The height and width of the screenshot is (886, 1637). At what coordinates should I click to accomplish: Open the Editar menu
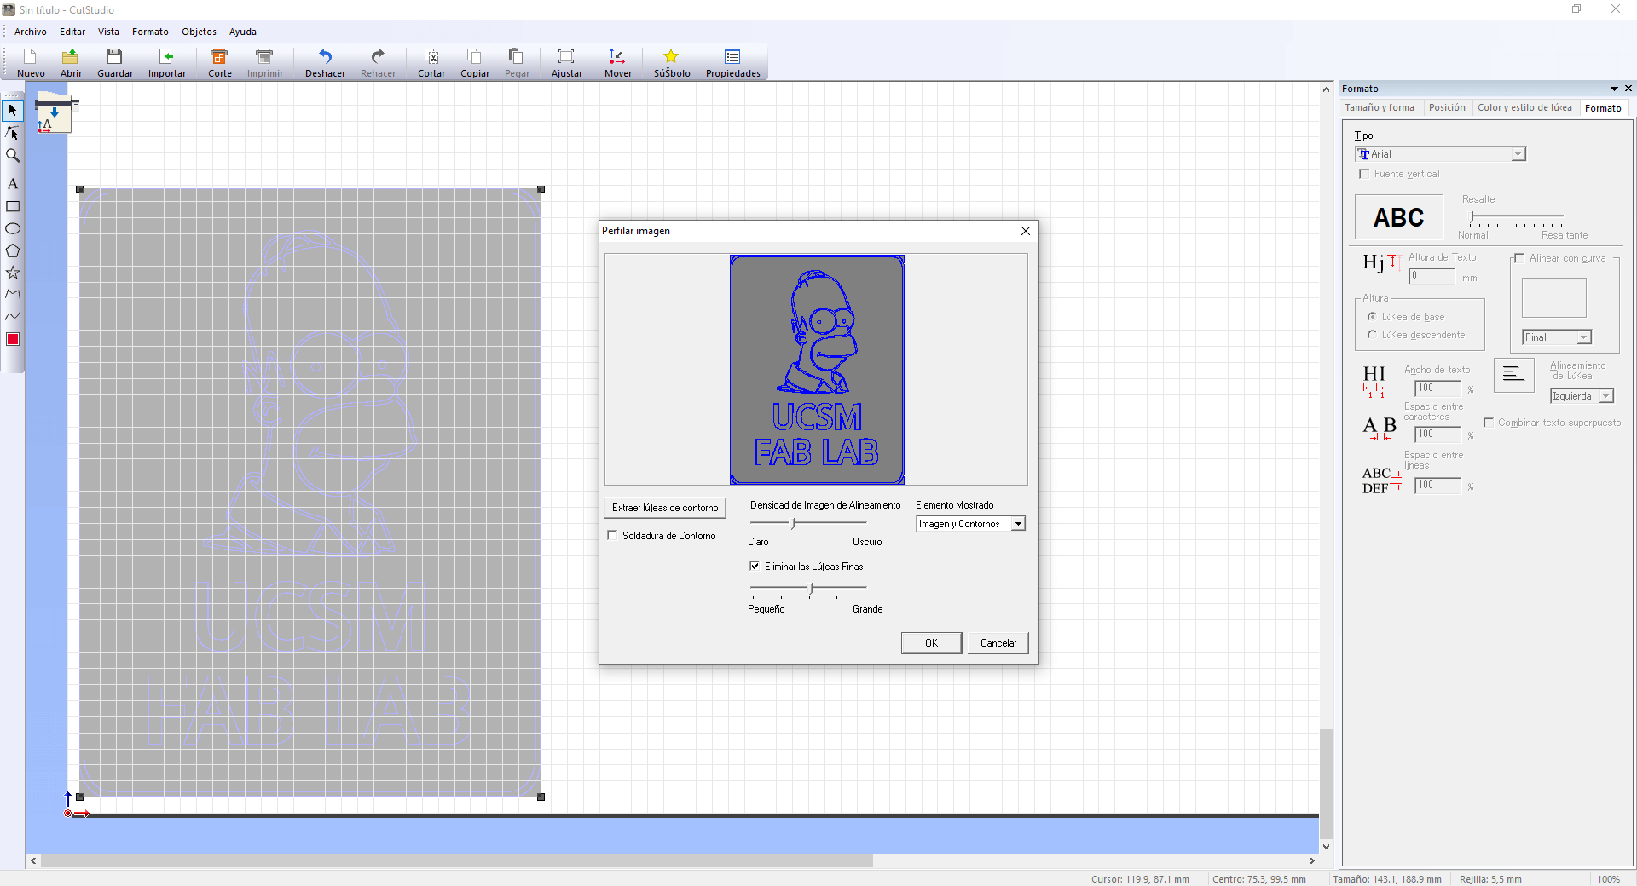tap(72, 32)
